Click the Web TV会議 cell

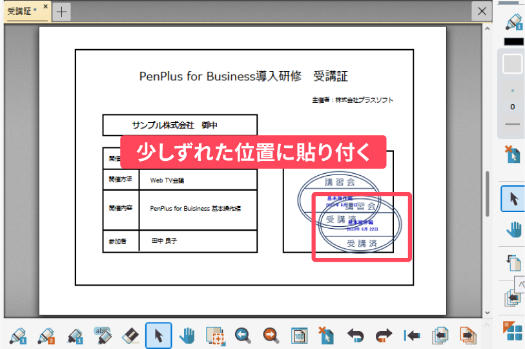click(x=198, y=180)
